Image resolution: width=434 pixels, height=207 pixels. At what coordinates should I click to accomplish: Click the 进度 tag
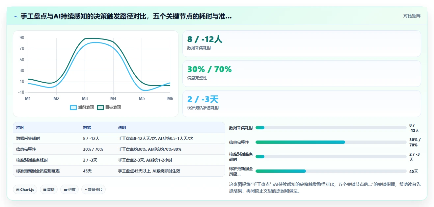click(69, 190)
